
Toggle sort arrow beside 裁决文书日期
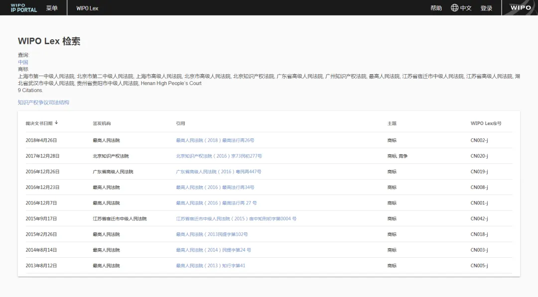(x=56, y=123)
